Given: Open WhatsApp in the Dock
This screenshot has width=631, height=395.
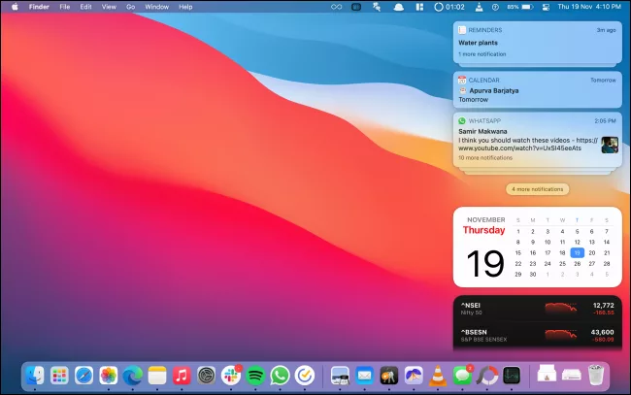Looking at the screenshot, I should [x=281, y=375].
